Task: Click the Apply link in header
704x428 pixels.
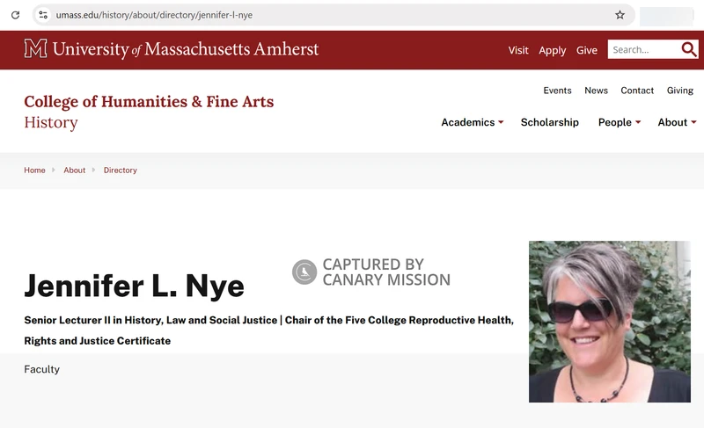Action: point(552,50)
